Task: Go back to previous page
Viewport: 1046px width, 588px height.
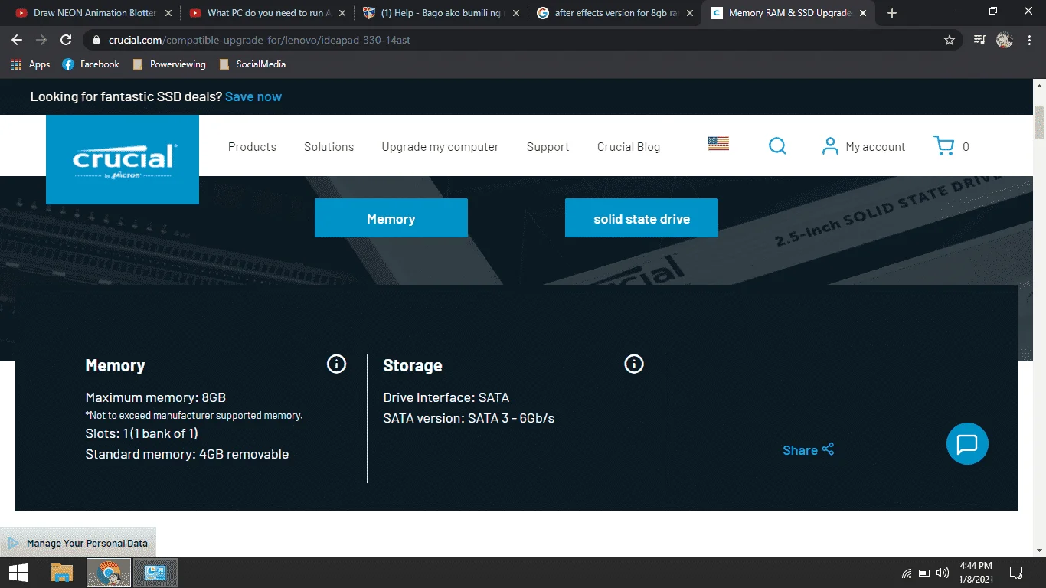Action: 17,40
